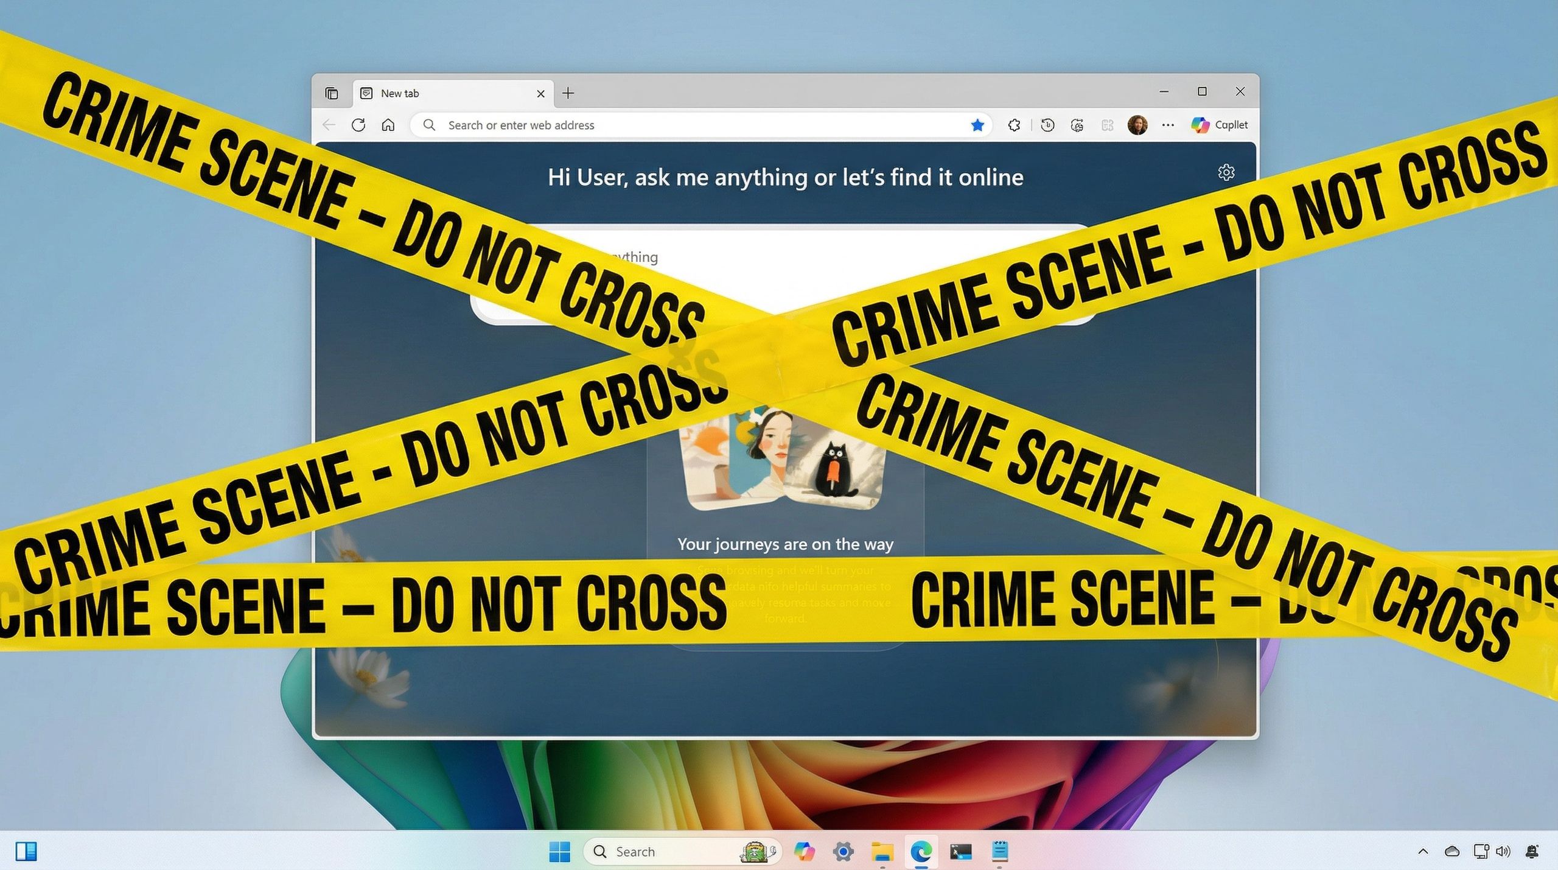Go to the browser Home page
This screenshot has width=1558, height=870.
pyautogui.click(x=389, y=125)
